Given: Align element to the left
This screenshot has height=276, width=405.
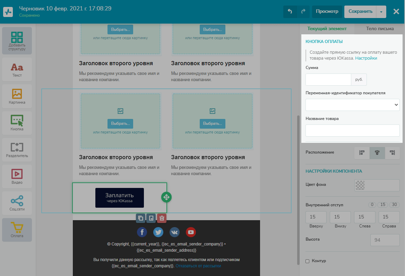Looking at the screenshot, I should (362, 153).
